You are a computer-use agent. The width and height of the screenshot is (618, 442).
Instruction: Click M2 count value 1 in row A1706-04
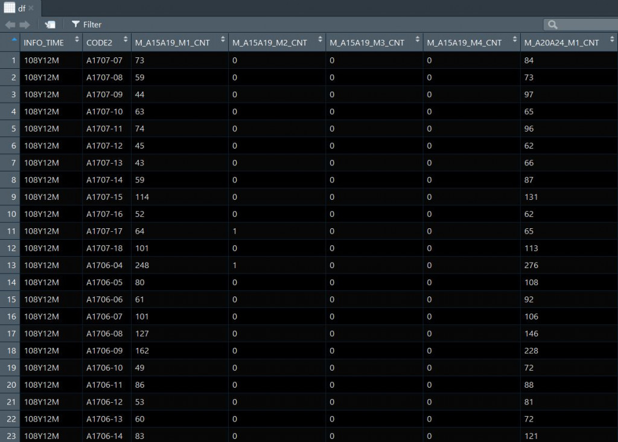[x=235, y=265]
